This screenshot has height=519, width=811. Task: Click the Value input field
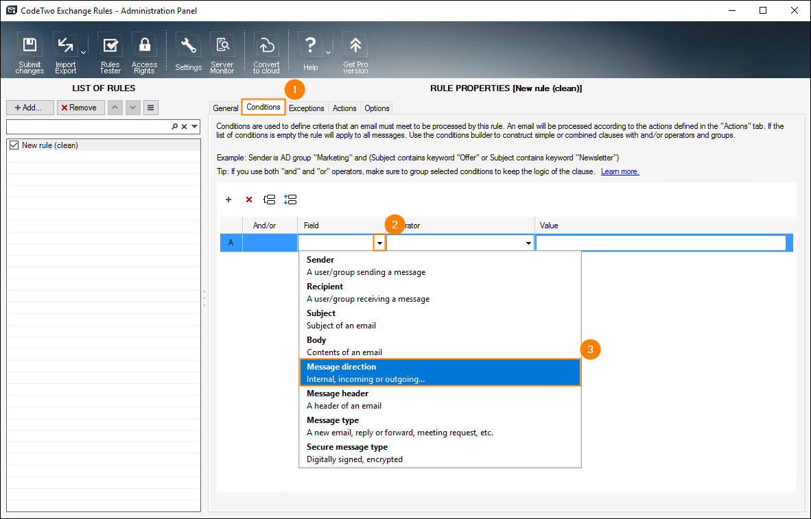pos(661,243)
